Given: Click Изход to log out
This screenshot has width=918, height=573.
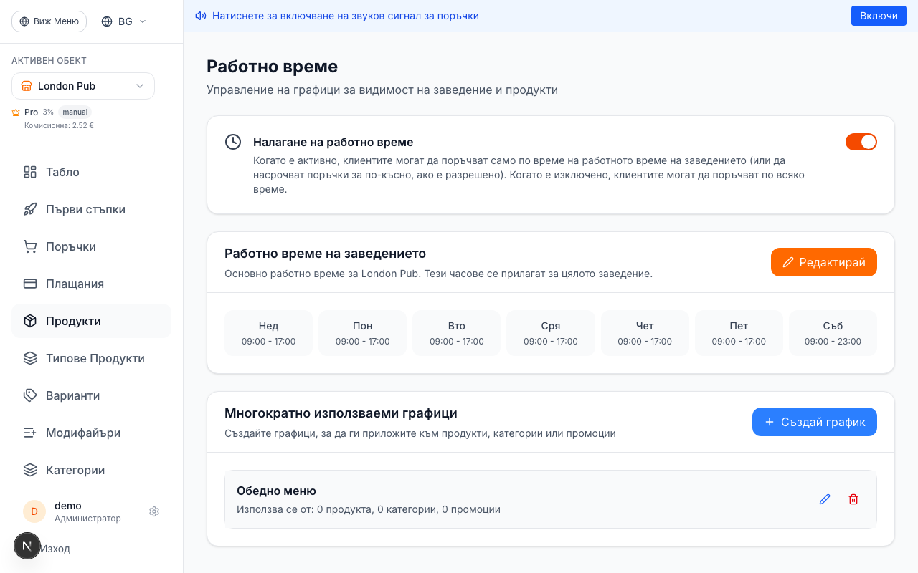Looking at the screenshot, I should tap(55, 548).
